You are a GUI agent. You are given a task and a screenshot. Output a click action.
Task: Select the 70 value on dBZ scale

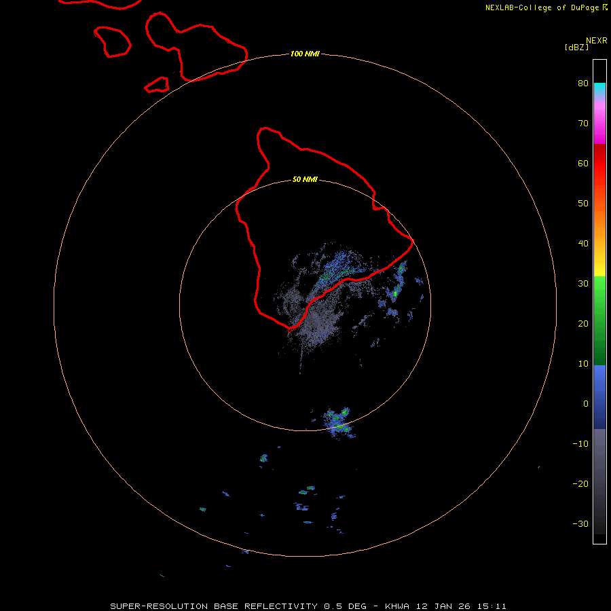click(x=583, y=124)
